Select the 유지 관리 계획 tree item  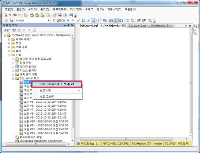coord(29,75)
